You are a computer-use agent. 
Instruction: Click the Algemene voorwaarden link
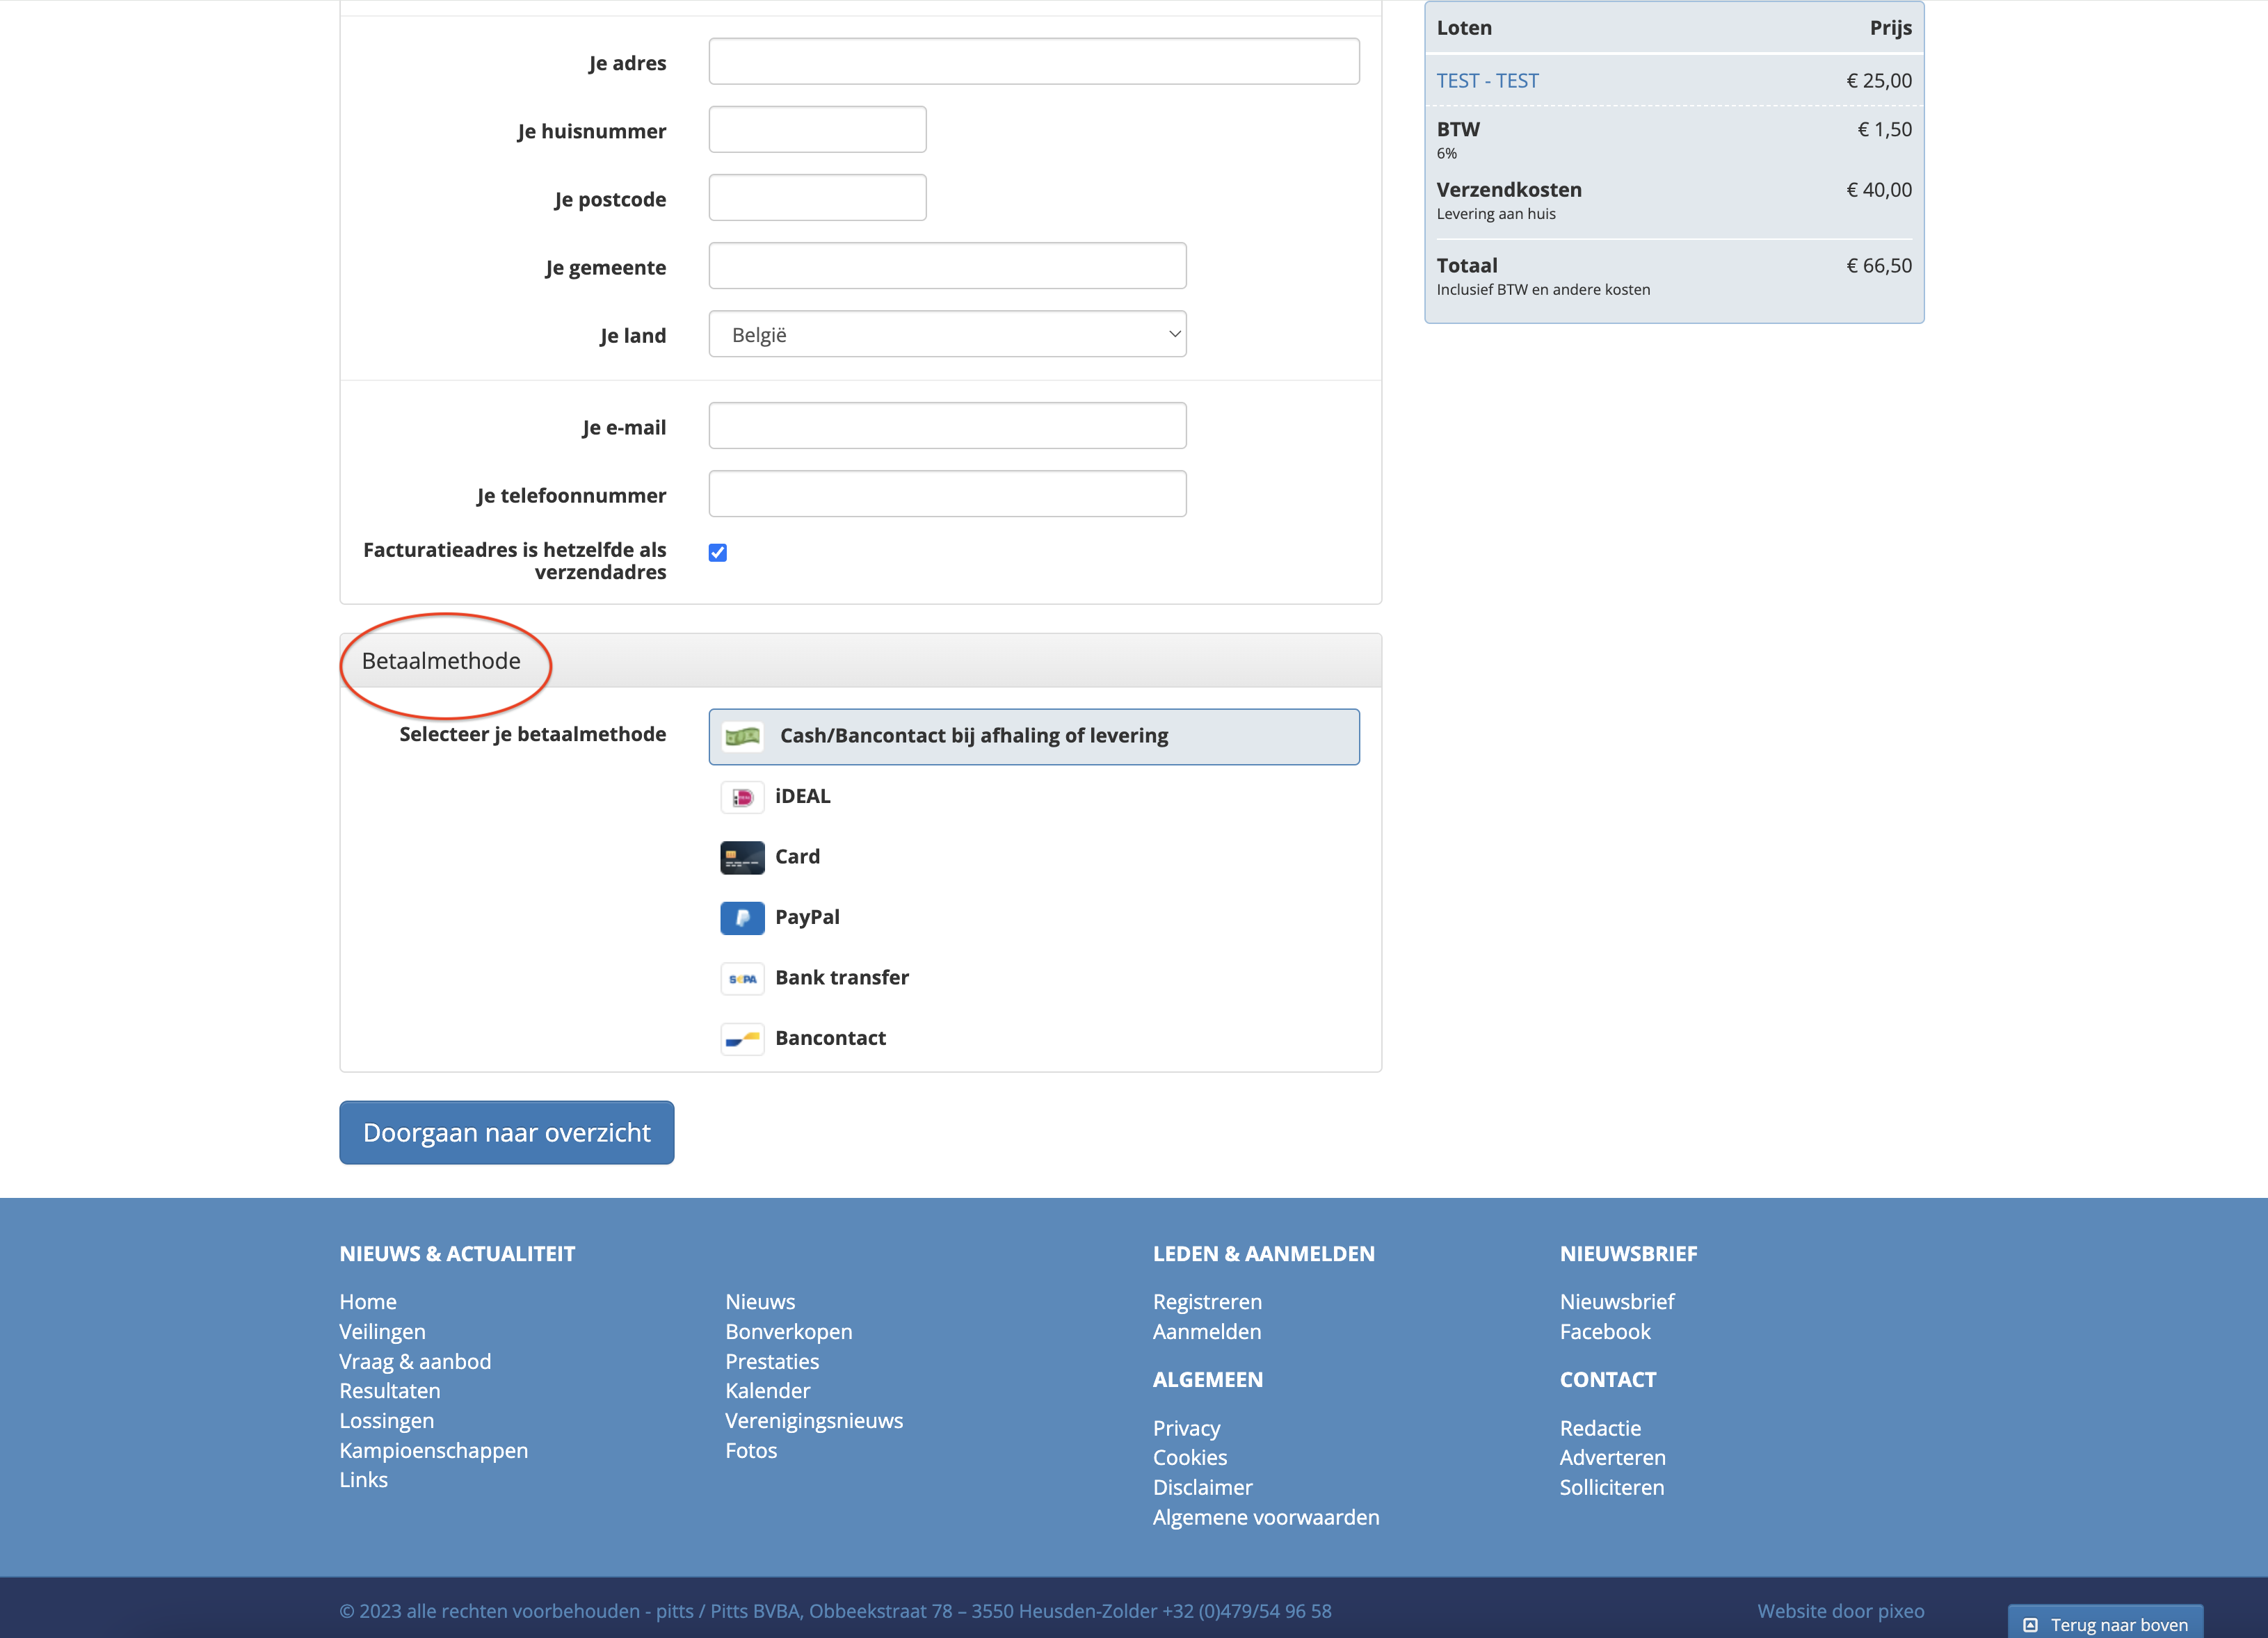click(x=1265, y=1517)
